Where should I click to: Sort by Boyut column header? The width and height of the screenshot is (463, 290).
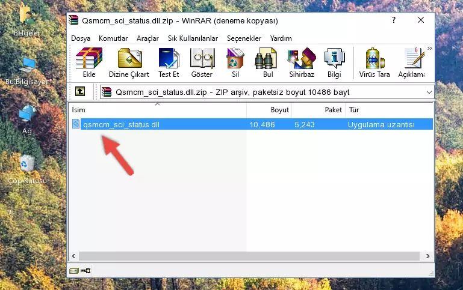(x=269, y=110)
